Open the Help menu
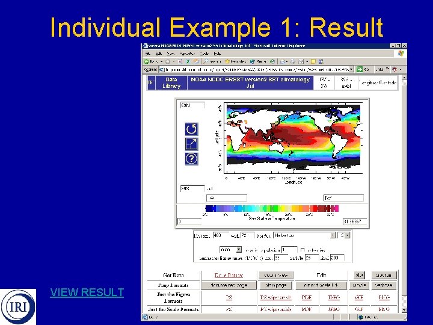The height and width of the screenshot is (325, 433). 217,54
